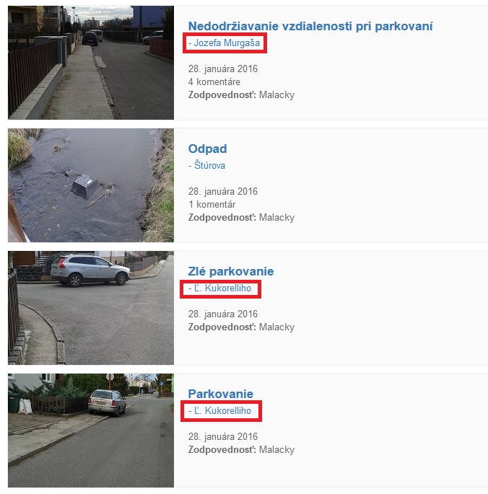The width and height of the screenshot is (488, 494).
Task: Open the trash-in-water photo thumbnail
Action: click(91, 185)
